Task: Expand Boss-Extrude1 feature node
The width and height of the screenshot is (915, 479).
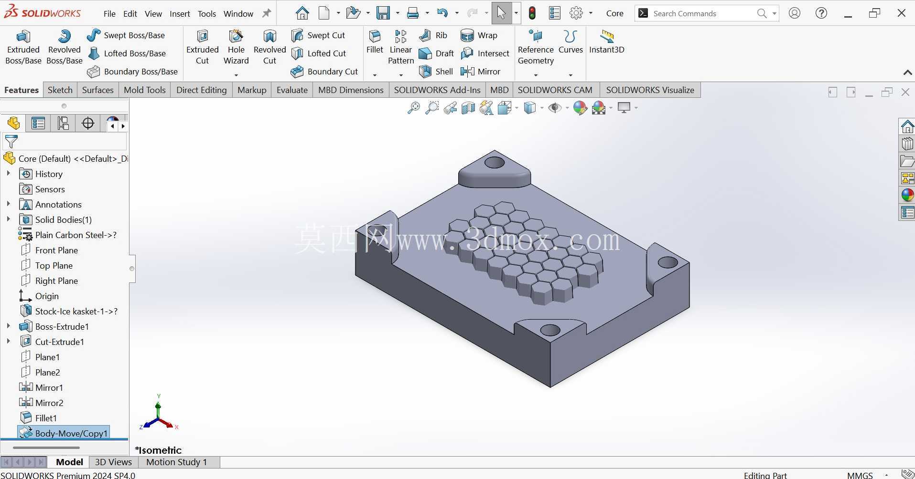Action: click(8, 326)
